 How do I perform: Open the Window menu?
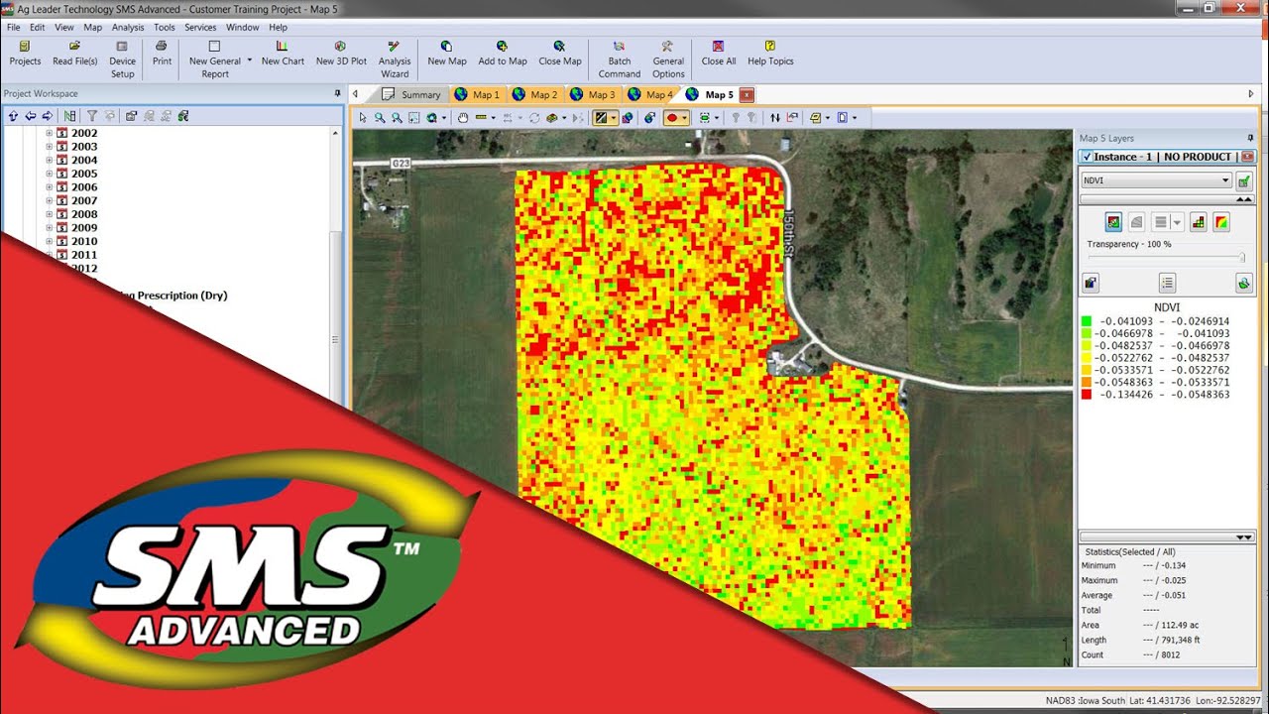tap(243, 28)
